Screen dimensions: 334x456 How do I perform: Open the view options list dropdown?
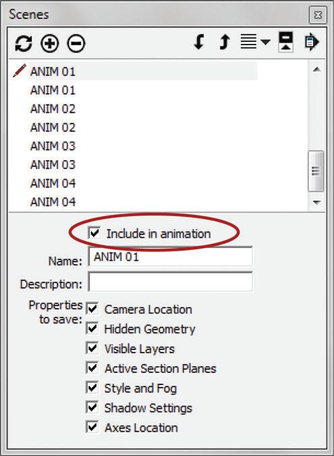coord(255,42)
